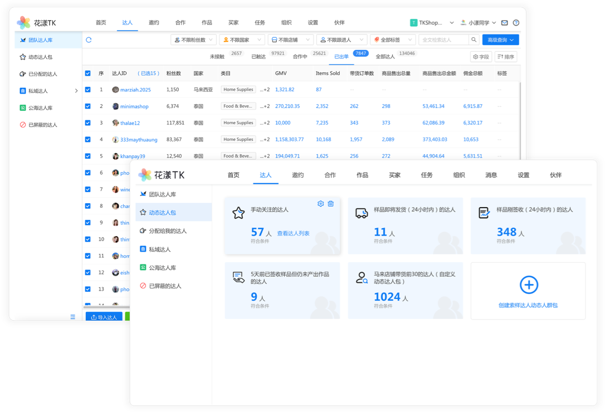Click the mail envelope icon in header
Viewport: 605px width, 412px height.
(x=504, y=23)
